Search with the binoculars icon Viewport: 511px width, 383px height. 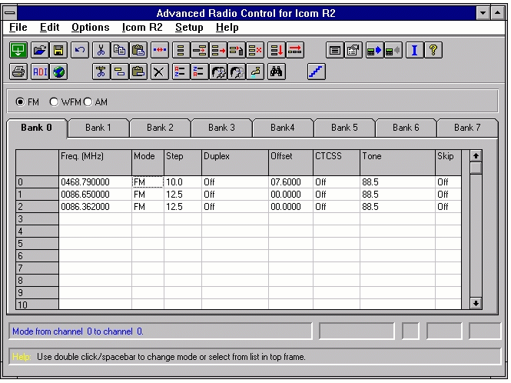click(277, 72)
